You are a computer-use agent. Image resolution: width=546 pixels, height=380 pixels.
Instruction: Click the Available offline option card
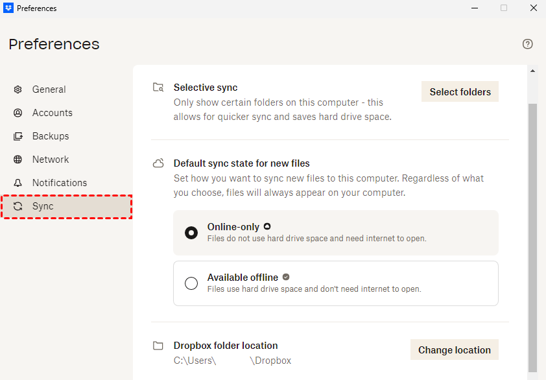pos(335,283)
